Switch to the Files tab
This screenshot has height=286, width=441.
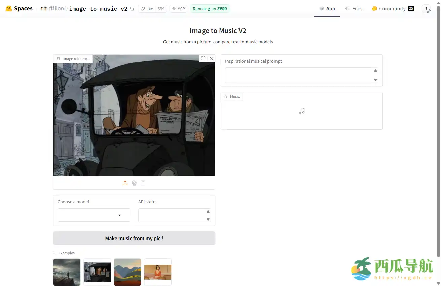[x=354, y=9]
